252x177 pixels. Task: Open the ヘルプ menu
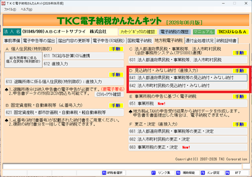27,9
